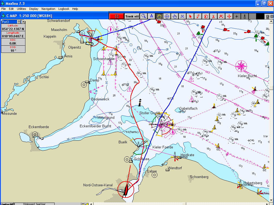The image size is (274, 205).
Task: Click the Kieler Foerde label
Action: 163,147
